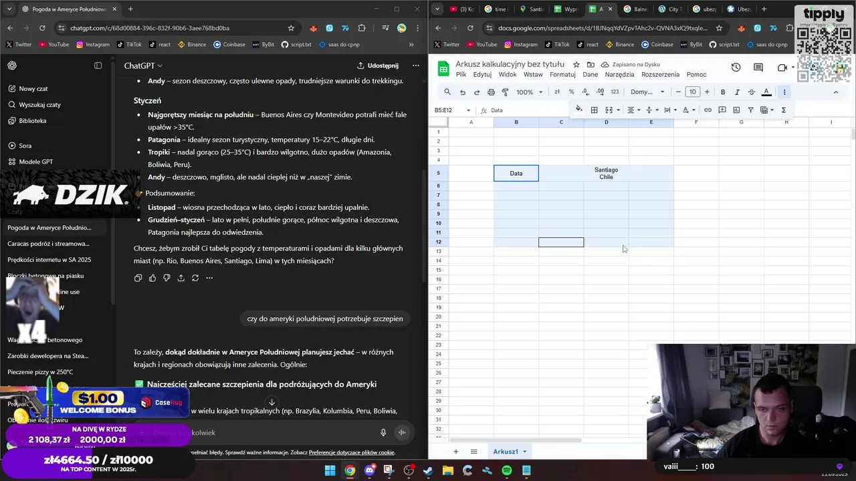Click Nowy czat in ChatGPT sidebar

tap(33, 89)
